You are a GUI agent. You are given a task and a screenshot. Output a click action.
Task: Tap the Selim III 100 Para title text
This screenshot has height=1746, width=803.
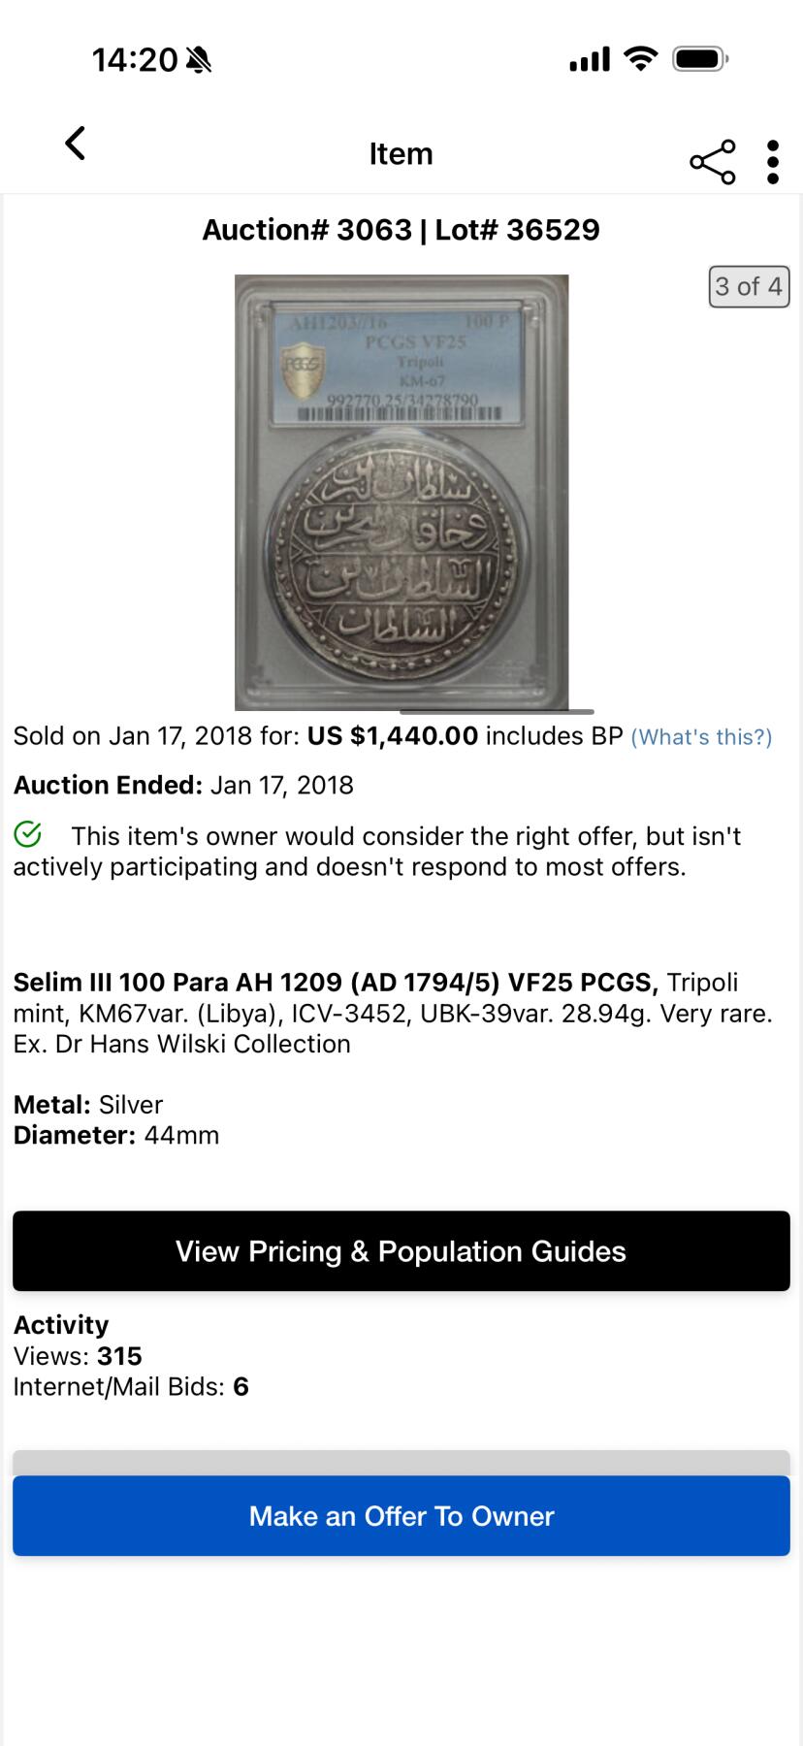(x=336, y=983)
